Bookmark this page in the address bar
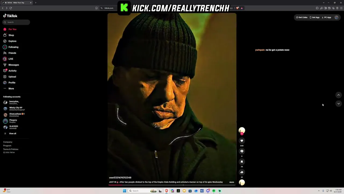The image size is (344, 194). 96,8
